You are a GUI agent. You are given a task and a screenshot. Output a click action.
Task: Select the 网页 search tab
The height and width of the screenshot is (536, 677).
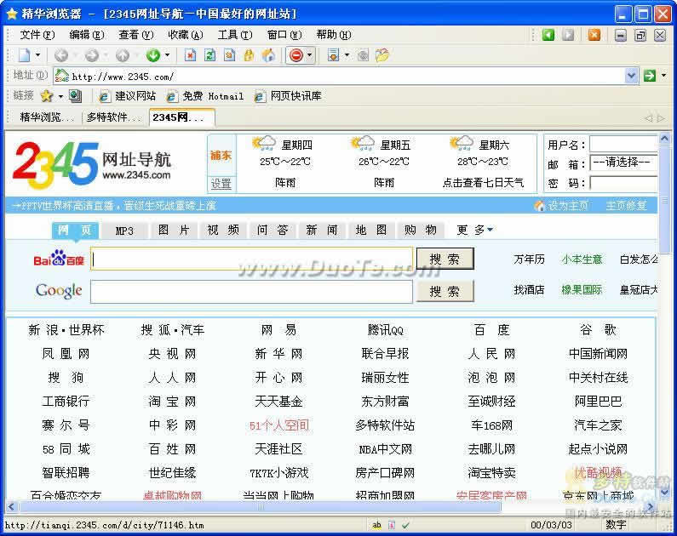click(x=75, y=231)
